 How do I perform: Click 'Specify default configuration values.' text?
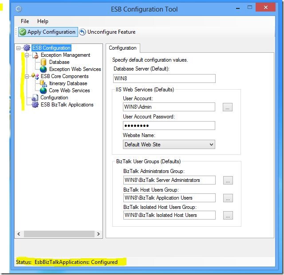click(x=150, y=60)
